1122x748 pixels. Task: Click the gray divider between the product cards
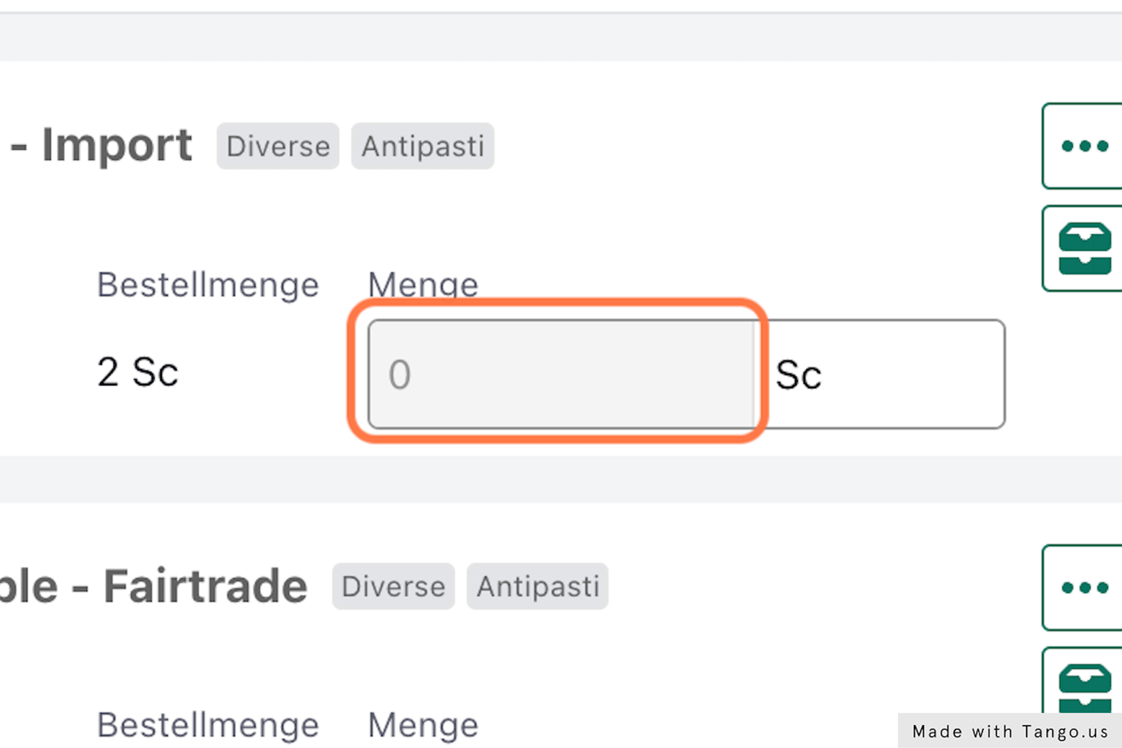pos(561,479)
